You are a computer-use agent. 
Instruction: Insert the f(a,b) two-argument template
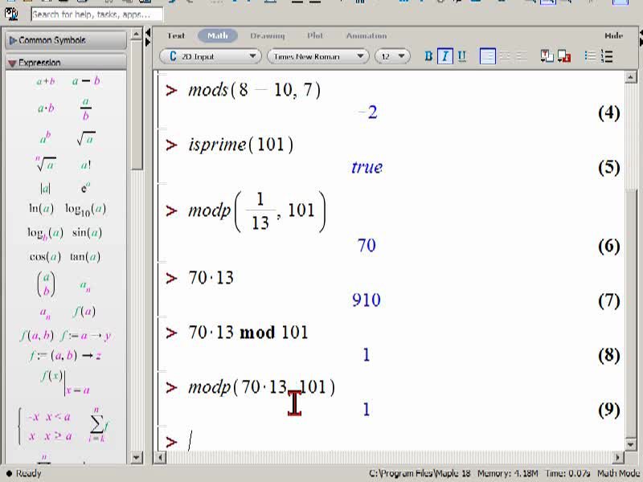pyautogui.click(x=36, y=336)
